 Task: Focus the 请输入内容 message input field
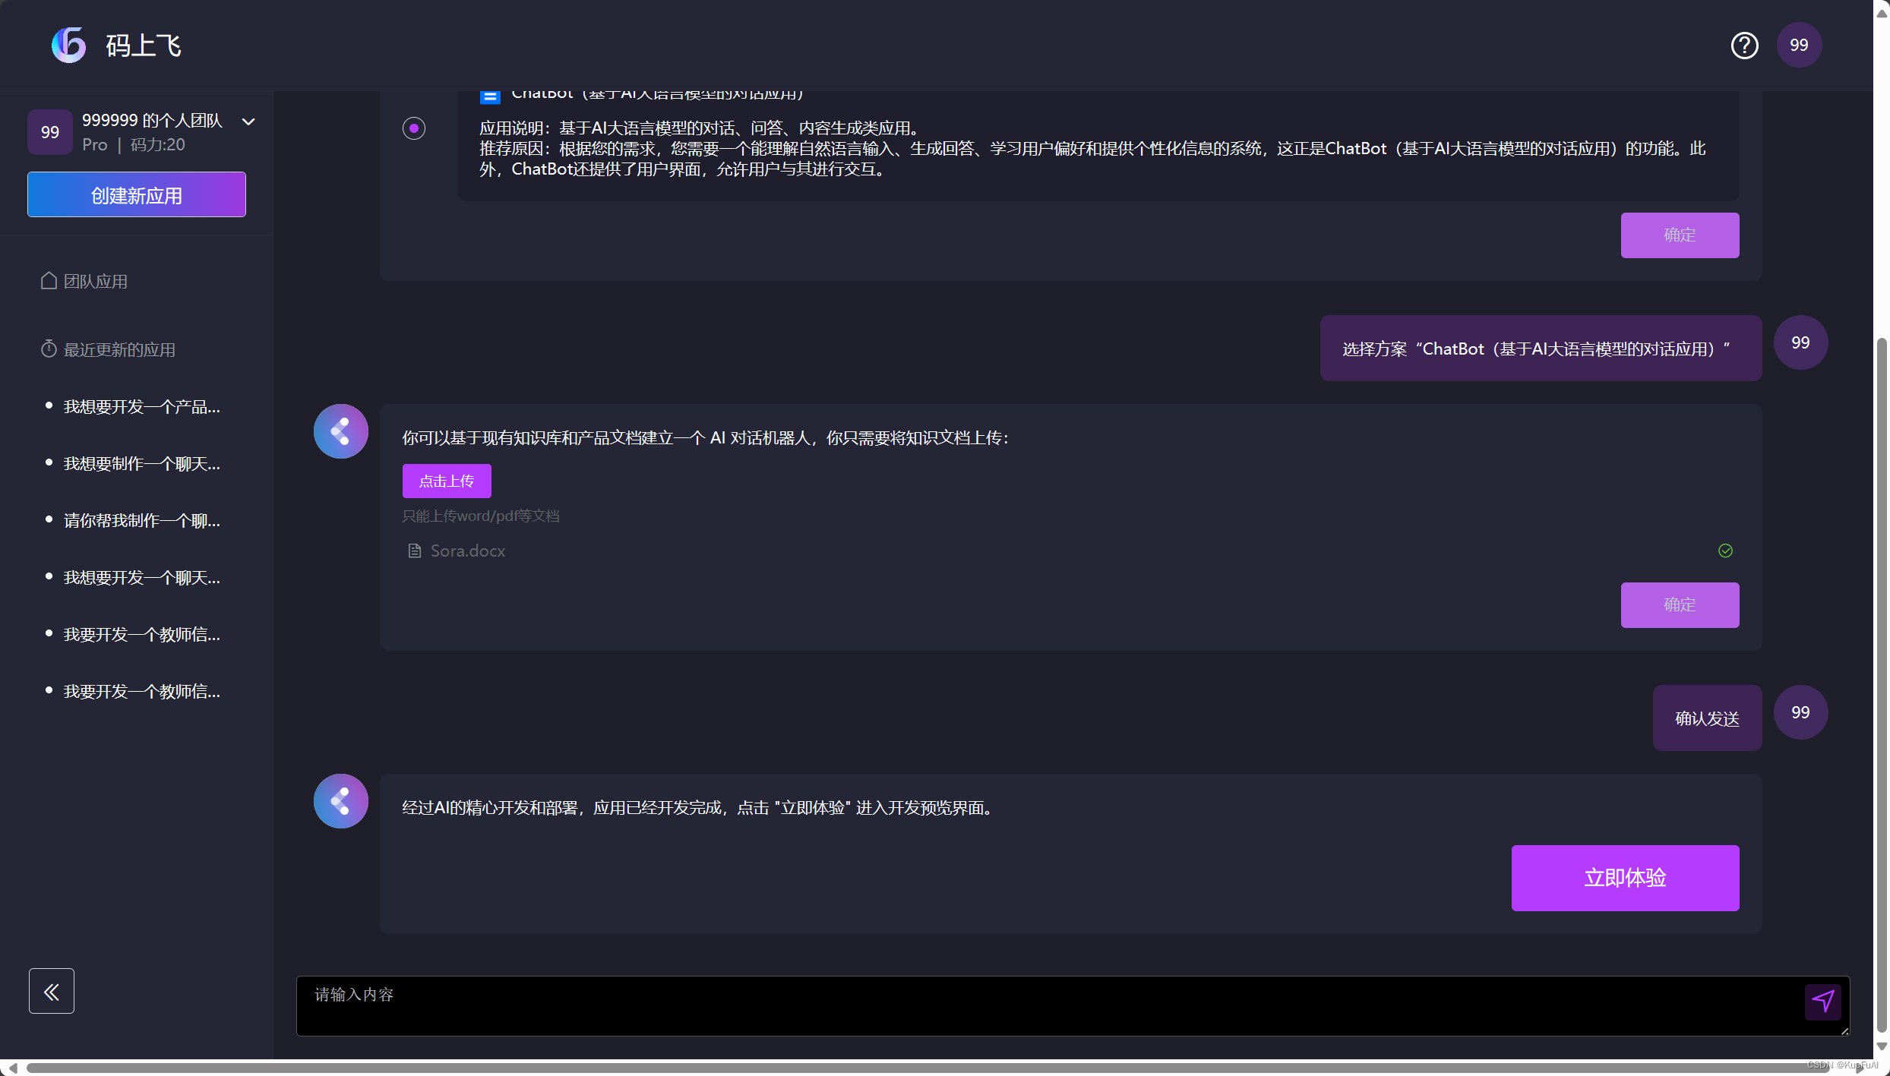(1048, 1005)
